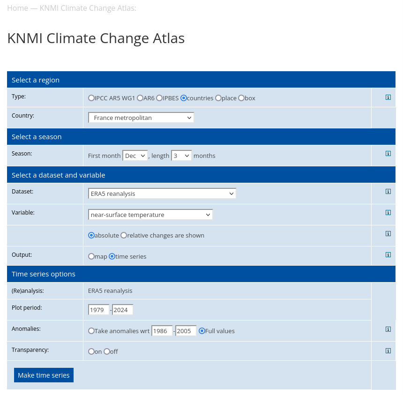Open the Variable dropdown showing near-surface temperature
This screenshot has height=395, width=403.
150,215
